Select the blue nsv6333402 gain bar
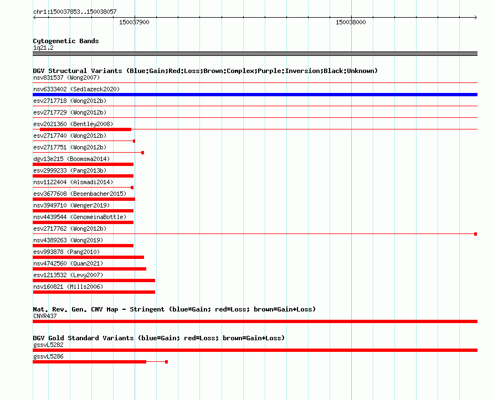Viewport: 493px width, 400px height. (x=255, y=95)
